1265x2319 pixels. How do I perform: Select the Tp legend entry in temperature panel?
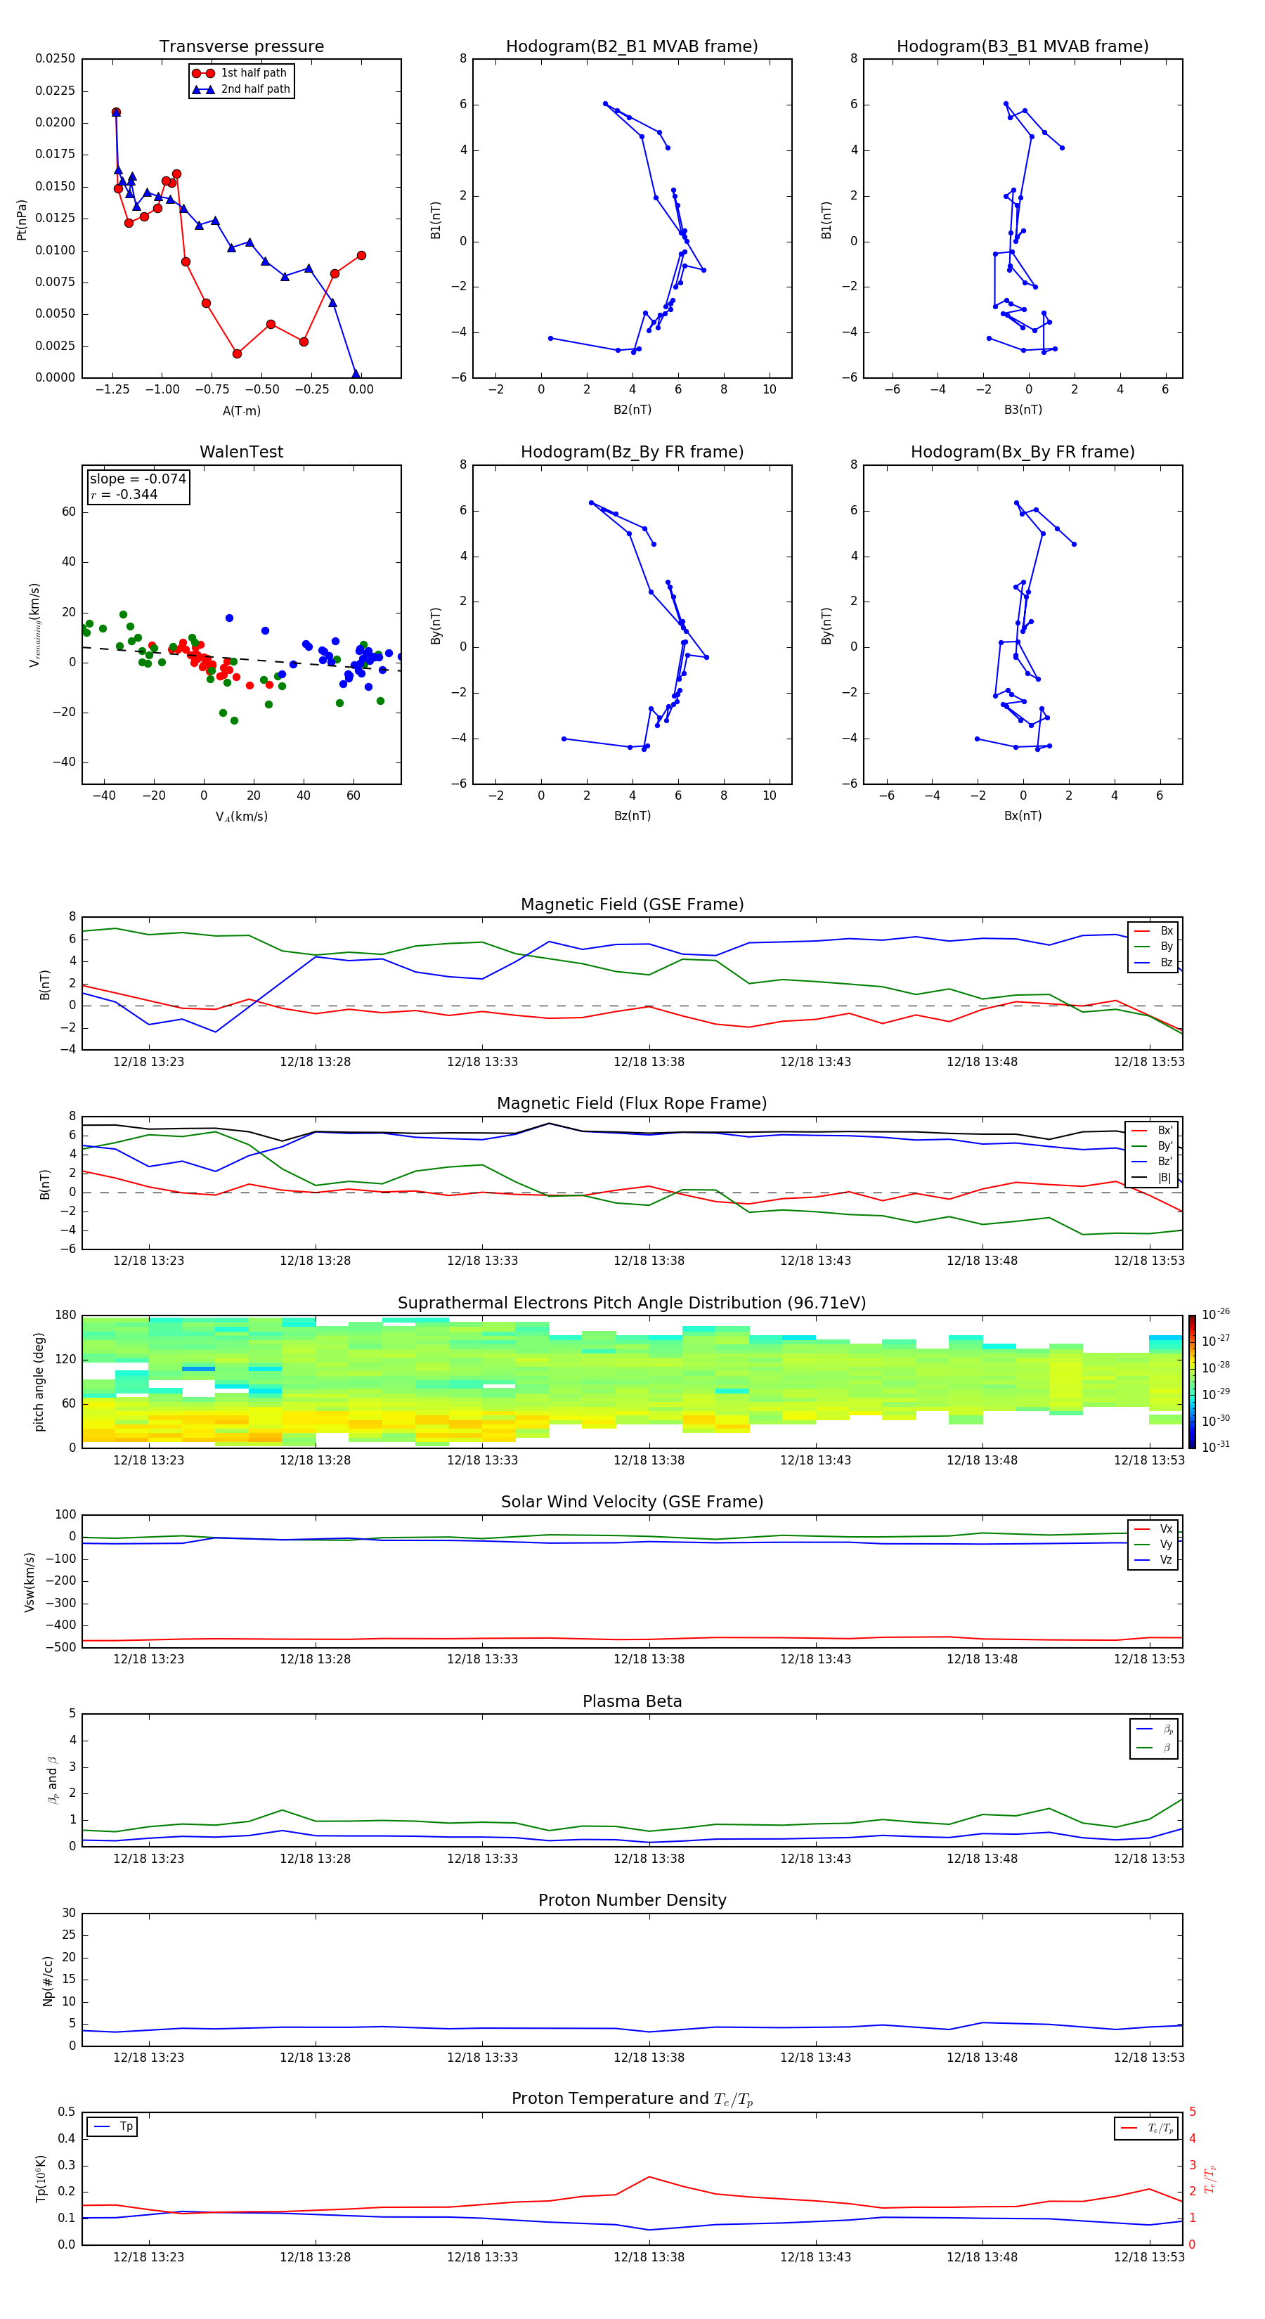(112, 2126)
